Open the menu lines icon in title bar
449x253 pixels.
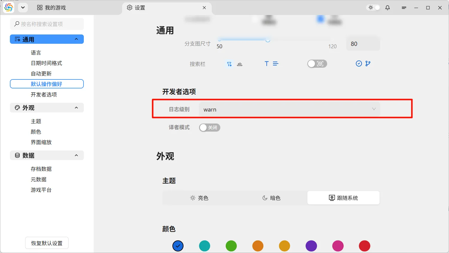coord(404,8)
